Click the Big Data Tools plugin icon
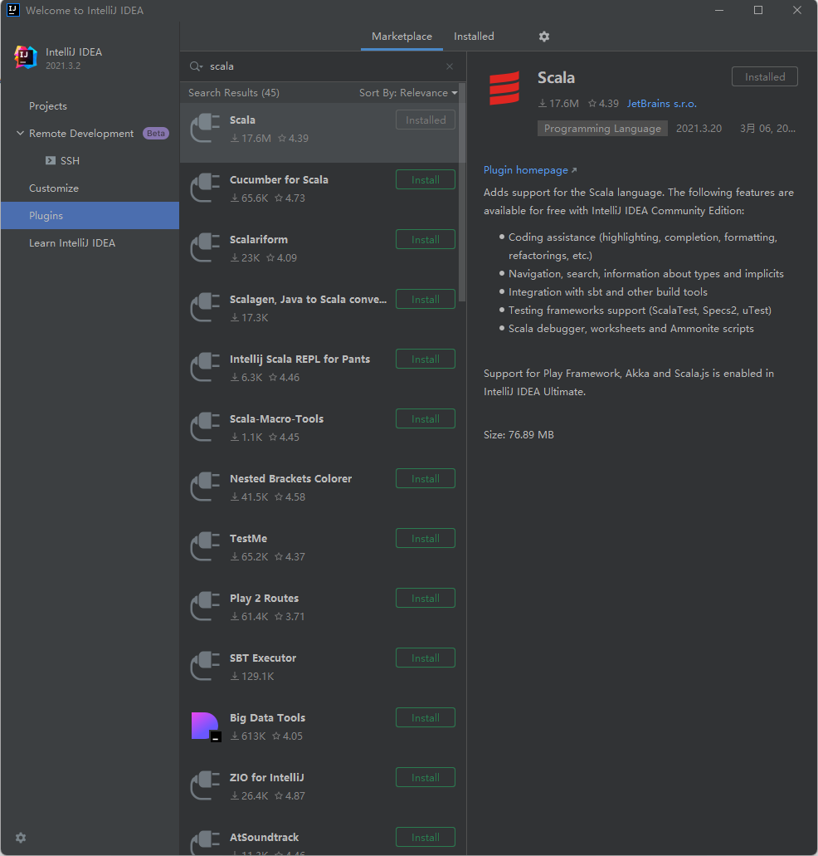818x856 pixels. (206, 726)
